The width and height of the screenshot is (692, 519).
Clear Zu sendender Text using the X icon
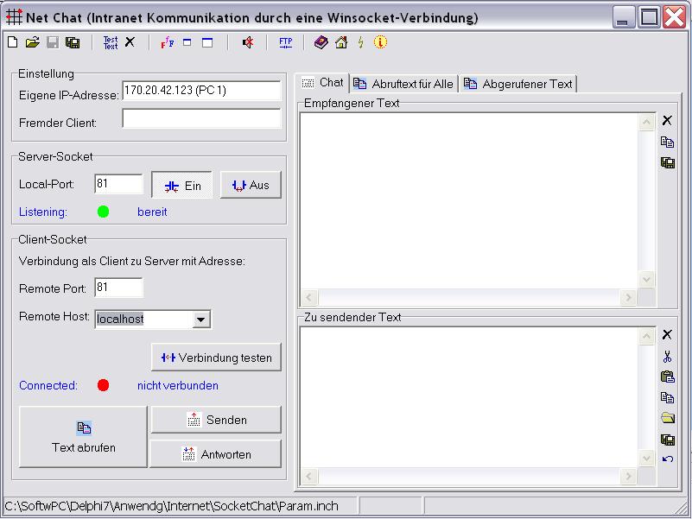(x=667, y=334)
